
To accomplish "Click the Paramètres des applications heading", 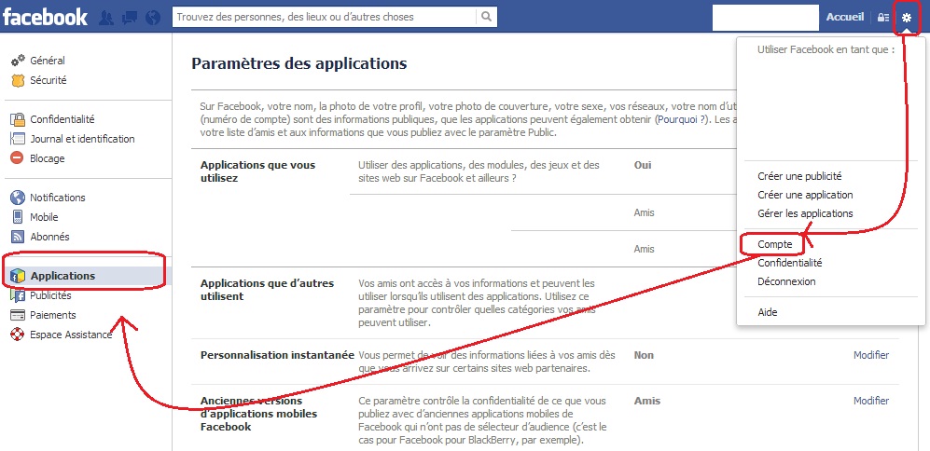I will 298,63.
